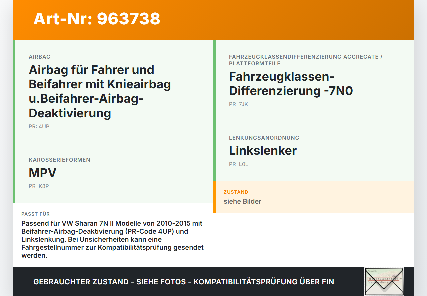
Task: Click the LENKUNGSANORDNUNG section label
Action: click(x=264, y=138)
